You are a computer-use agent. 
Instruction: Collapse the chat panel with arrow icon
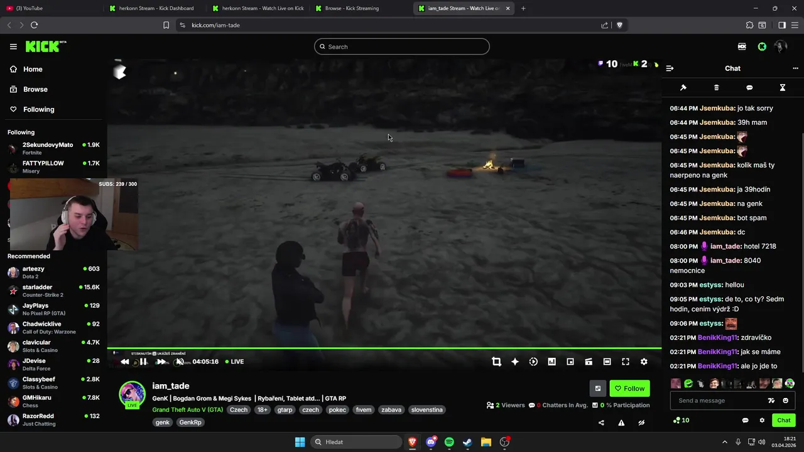[x=670, y=68]
